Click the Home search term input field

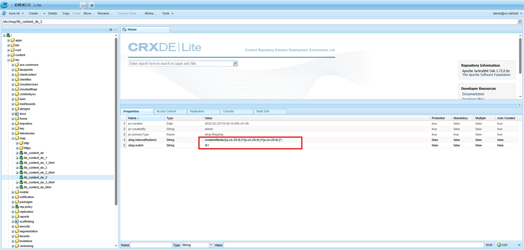[181, 63]
